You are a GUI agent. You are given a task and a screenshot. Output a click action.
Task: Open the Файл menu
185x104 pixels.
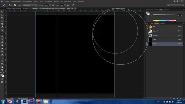pyautogui.click(x=7, y=2)
